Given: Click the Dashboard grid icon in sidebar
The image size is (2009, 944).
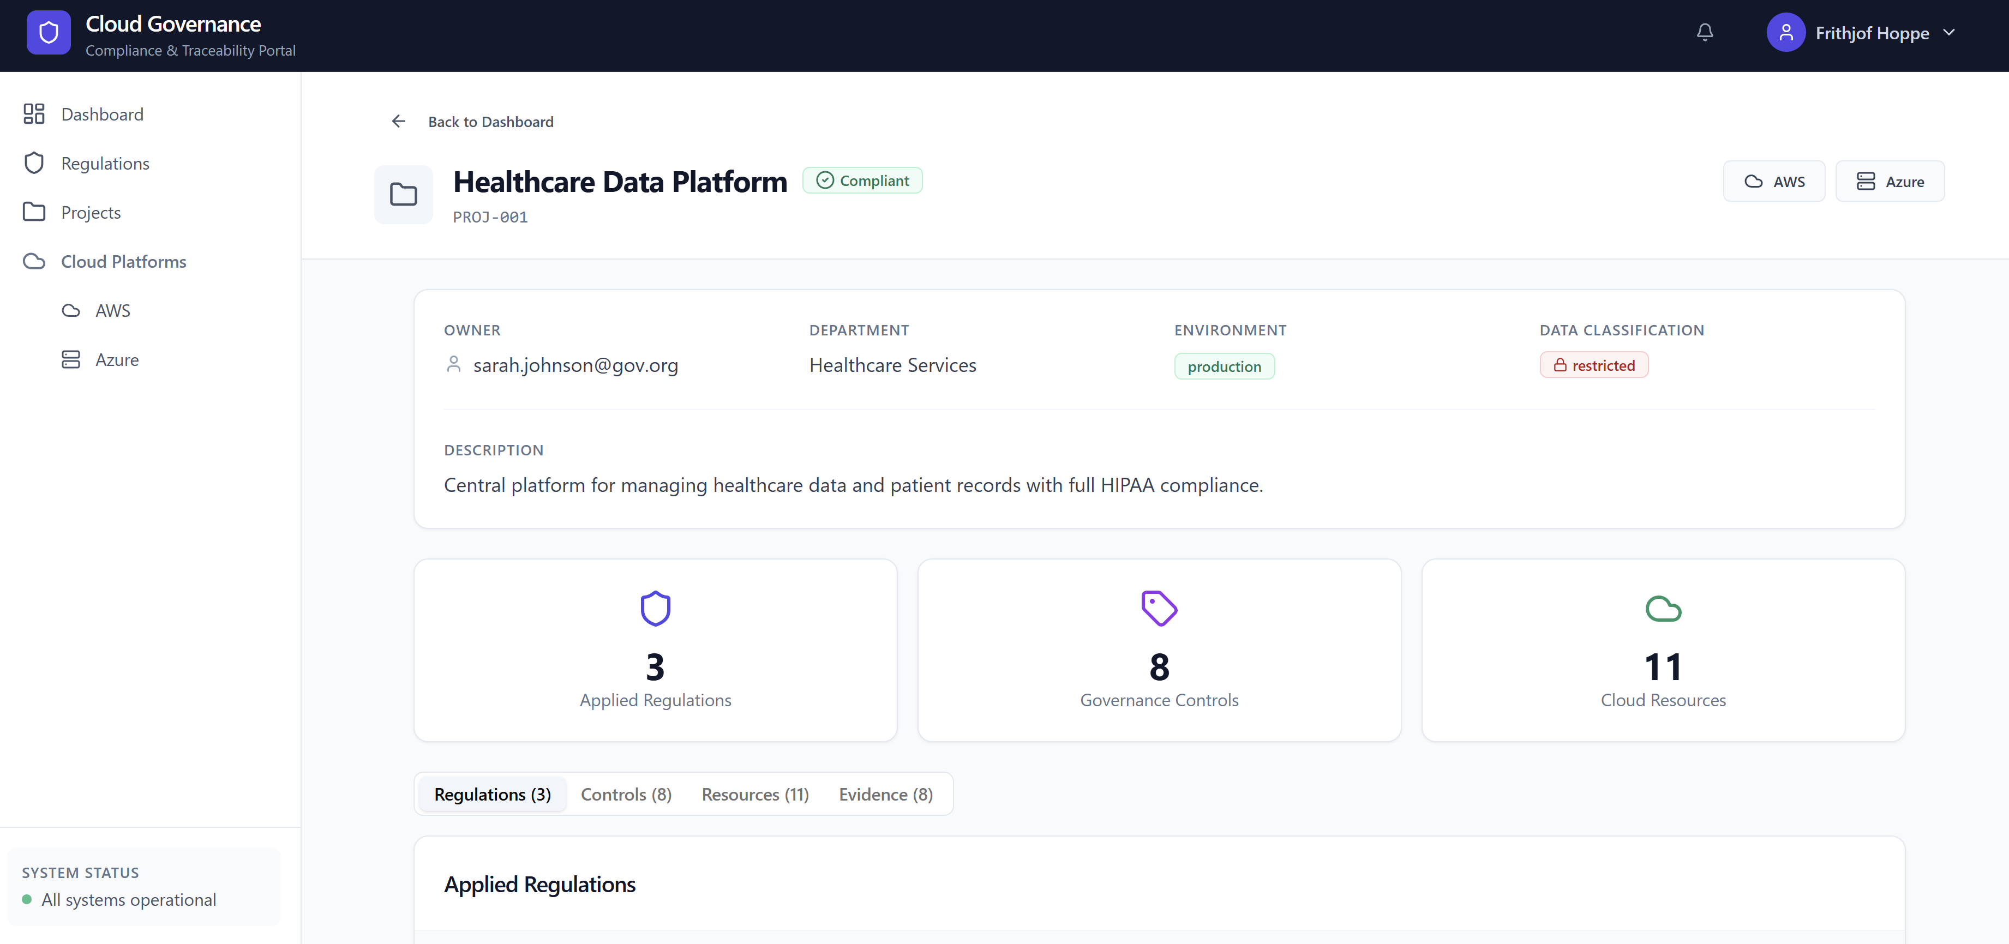Looking at the screenshot, I should (x=33, y=114).
